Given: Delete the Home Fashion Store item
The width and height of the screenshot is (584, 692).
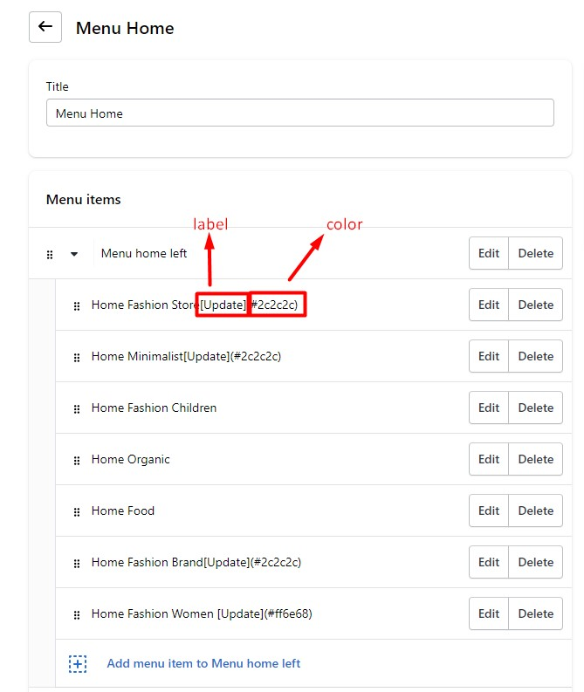Looking at the screenshot, I should [x=535, y=305].
